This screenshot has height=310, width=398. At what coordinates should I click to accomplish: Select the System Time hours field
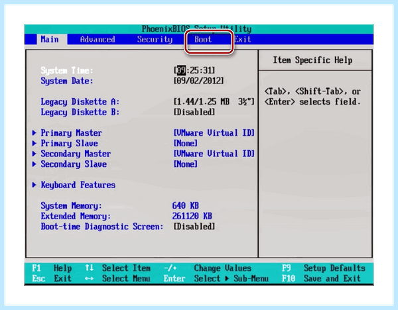(181, 70)
